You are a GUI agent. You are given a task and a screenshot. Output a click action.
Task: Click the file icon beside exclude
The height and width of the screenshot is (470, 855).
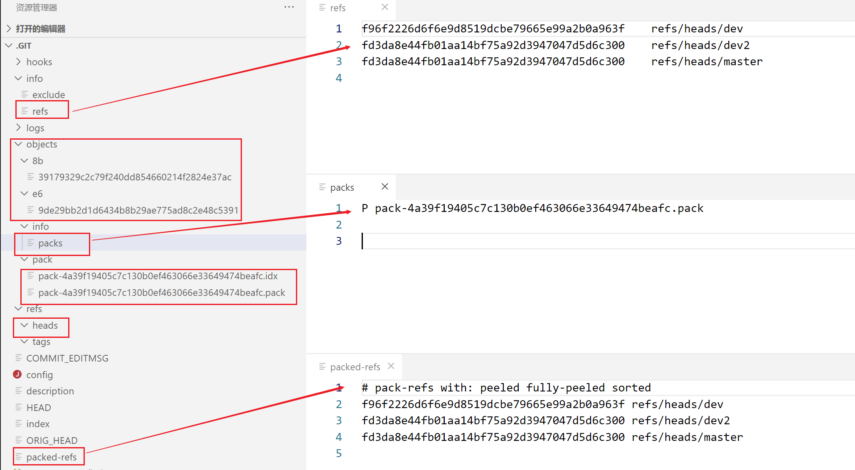tap(25, 94)
